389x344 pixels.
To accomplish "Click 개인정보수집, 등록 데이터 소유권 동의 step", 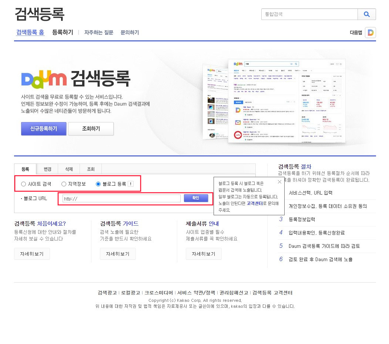I will pyautogui.click(x=328, y=206).
